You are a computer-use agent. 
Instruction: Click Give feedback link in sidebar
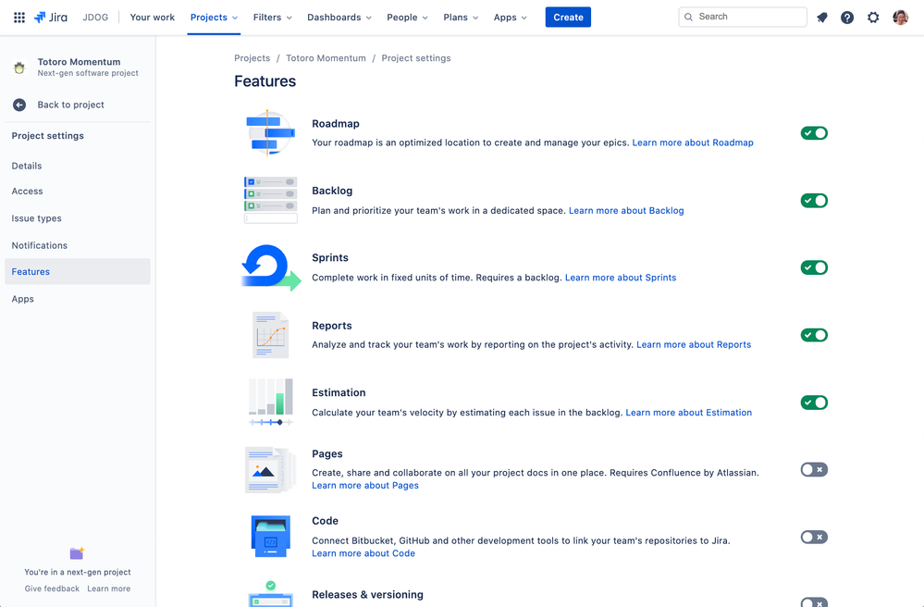52,588
